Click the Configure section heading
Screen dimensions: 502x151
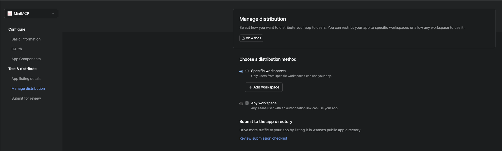point(17,29)
